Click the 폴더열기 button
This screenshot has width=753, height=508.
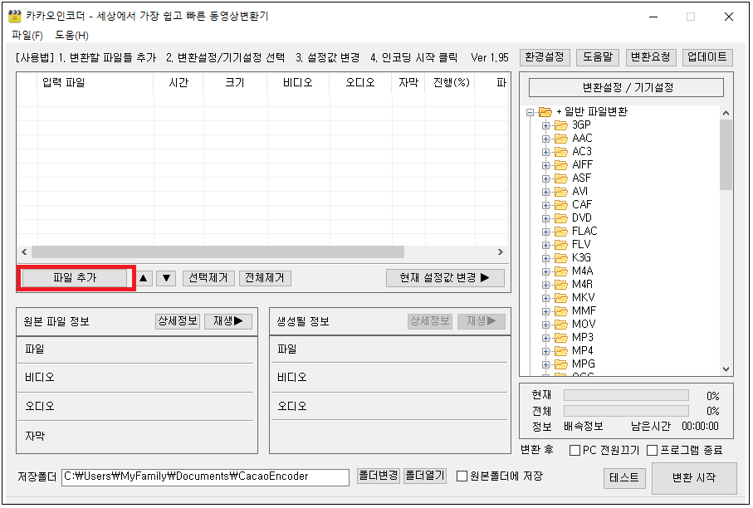pyautogui.click(x=425, y=476)
